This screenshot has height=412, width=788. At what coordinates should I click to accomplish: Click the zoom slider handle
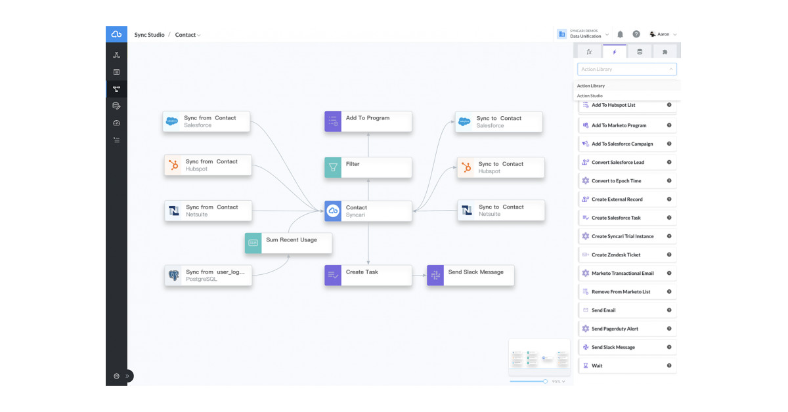545,381
